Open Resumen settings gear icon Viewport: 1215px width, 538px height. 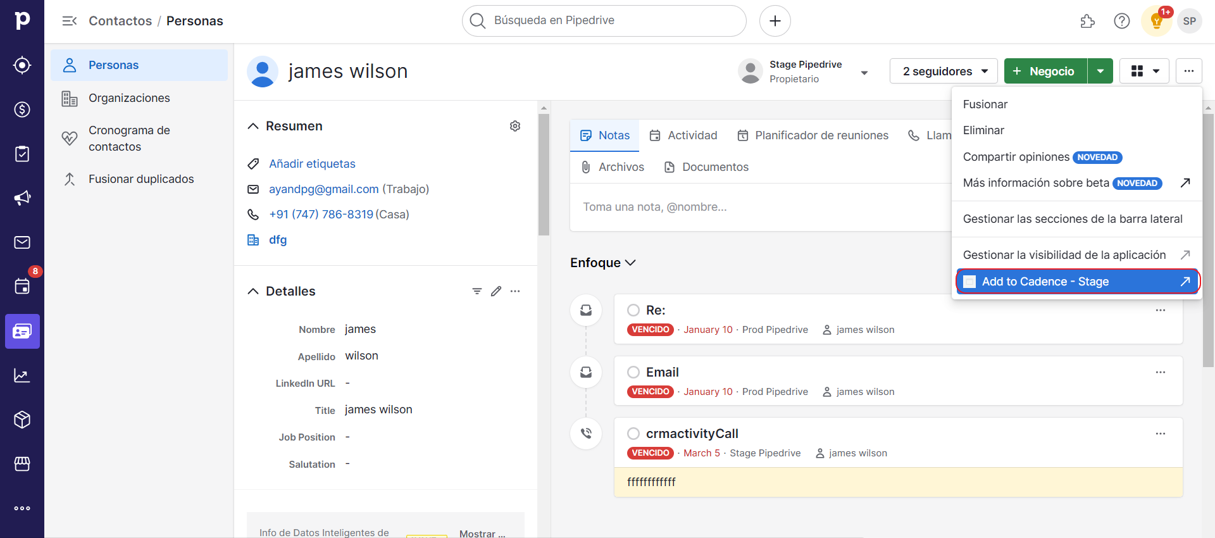(515, 126)
